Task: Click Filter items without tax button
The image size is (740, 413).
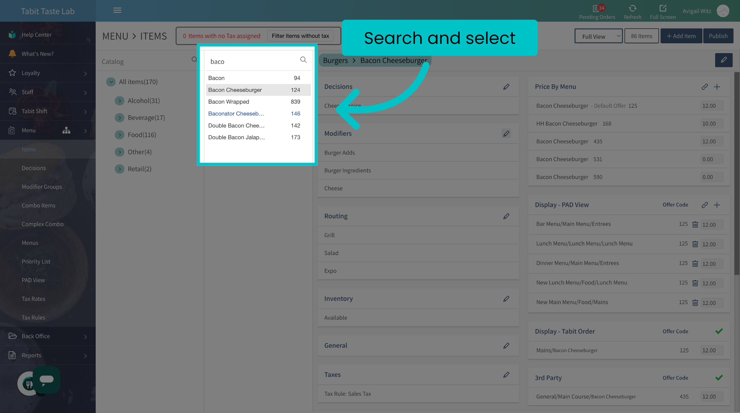Action: point(300,36)
